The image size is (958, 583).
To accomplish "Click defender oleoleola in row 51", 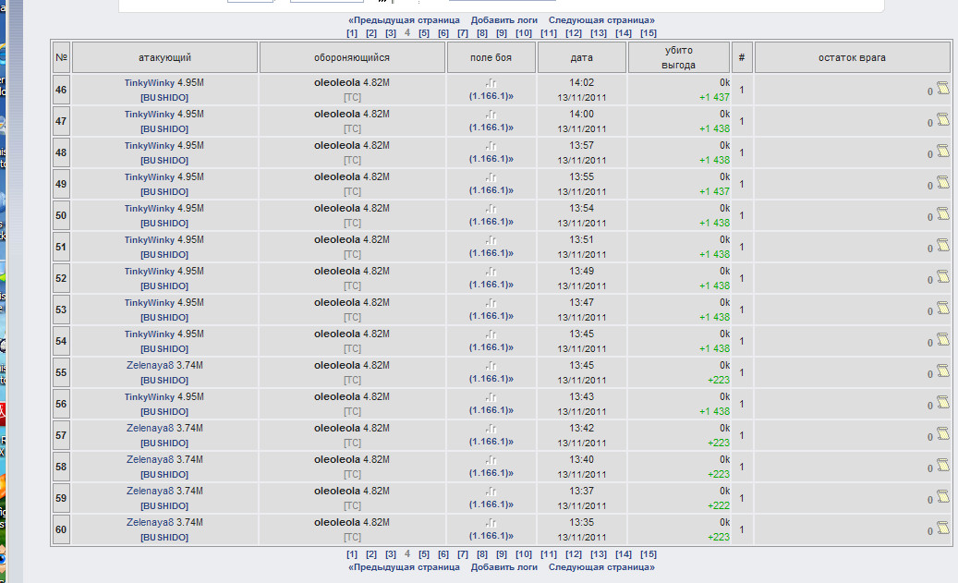I will click(x=336, y=239).
